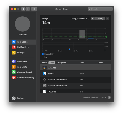Show all preferences grid button

(x=34, y=9)
